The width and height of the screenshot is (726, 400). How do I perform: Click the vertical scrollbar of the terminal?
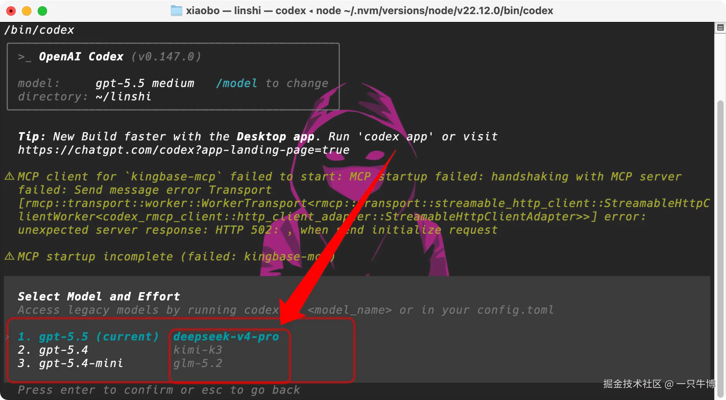pos(720,249)
